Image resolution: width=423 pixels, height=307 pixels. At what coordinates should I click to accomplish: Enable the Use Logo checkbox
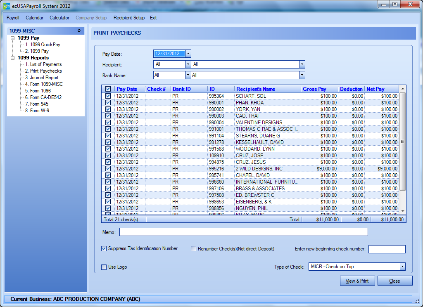pyautogui.click(x=104, y=267)
